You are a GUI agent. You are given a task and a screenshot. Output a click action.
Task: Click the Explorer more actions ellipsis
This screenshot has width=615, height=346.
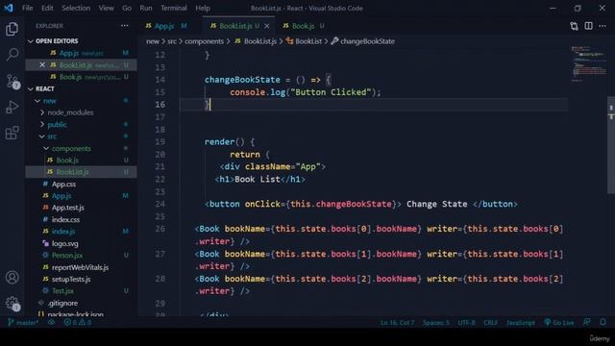click(x=124, y=26)
